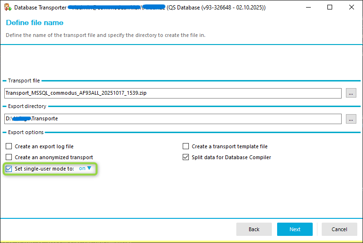Click the Define file name heading

(x=35, y=23)
